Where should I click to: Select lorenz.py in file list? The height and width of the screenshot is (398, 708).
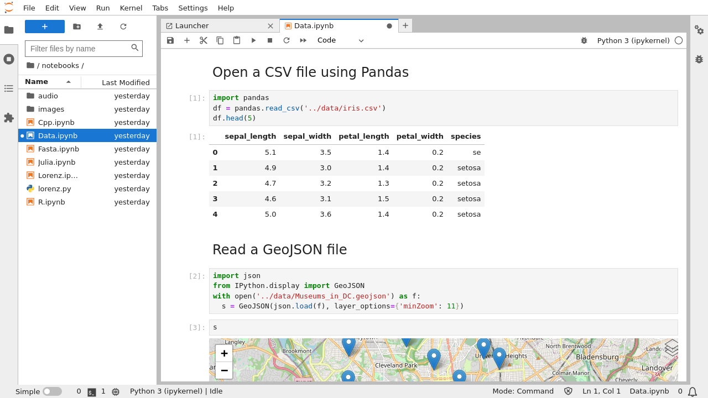point(87,188)
